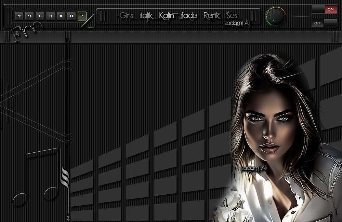Viewport: 342px width, 222px height.
Task: Skip to the next track
Action: click(x=40, y=16)
